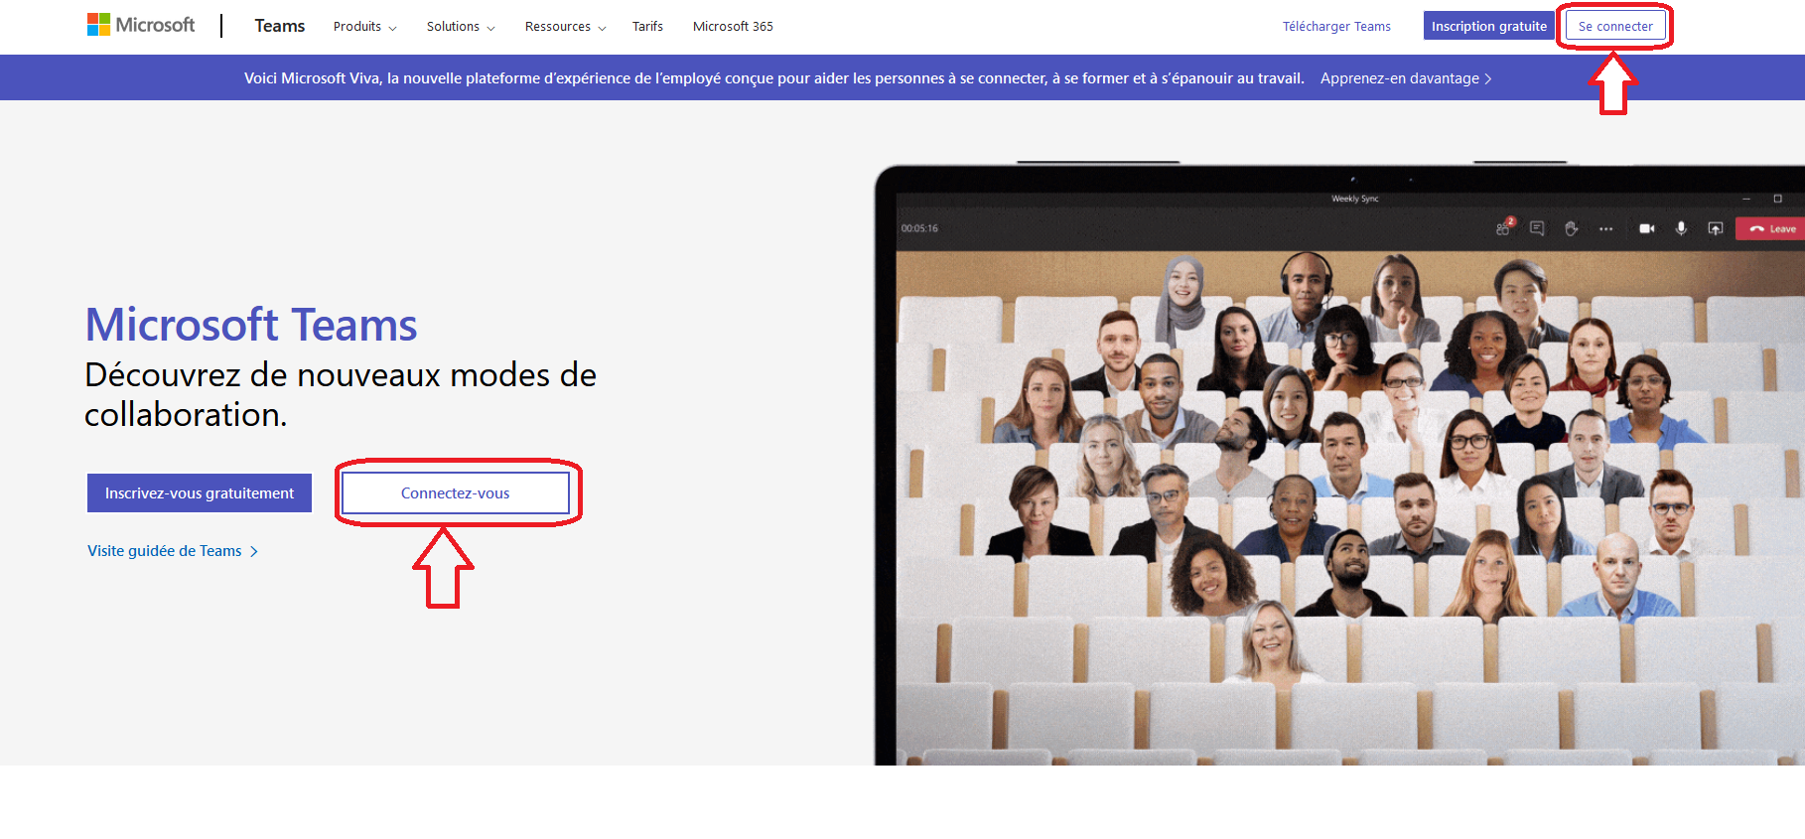Click the Together mode audience image
The height and width of the screenshot is (839, 1805).
point(1350,507)
